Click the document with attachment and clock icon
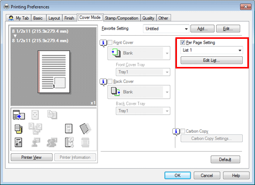This screenshot has width=255, height=185. pos(69,142)
